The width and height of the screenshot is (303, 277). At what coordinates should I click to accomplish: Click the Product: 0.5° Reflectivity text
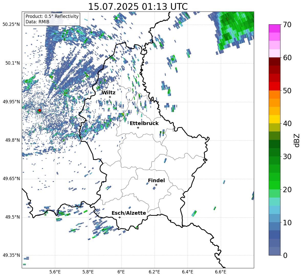click(x=52, y=16)
